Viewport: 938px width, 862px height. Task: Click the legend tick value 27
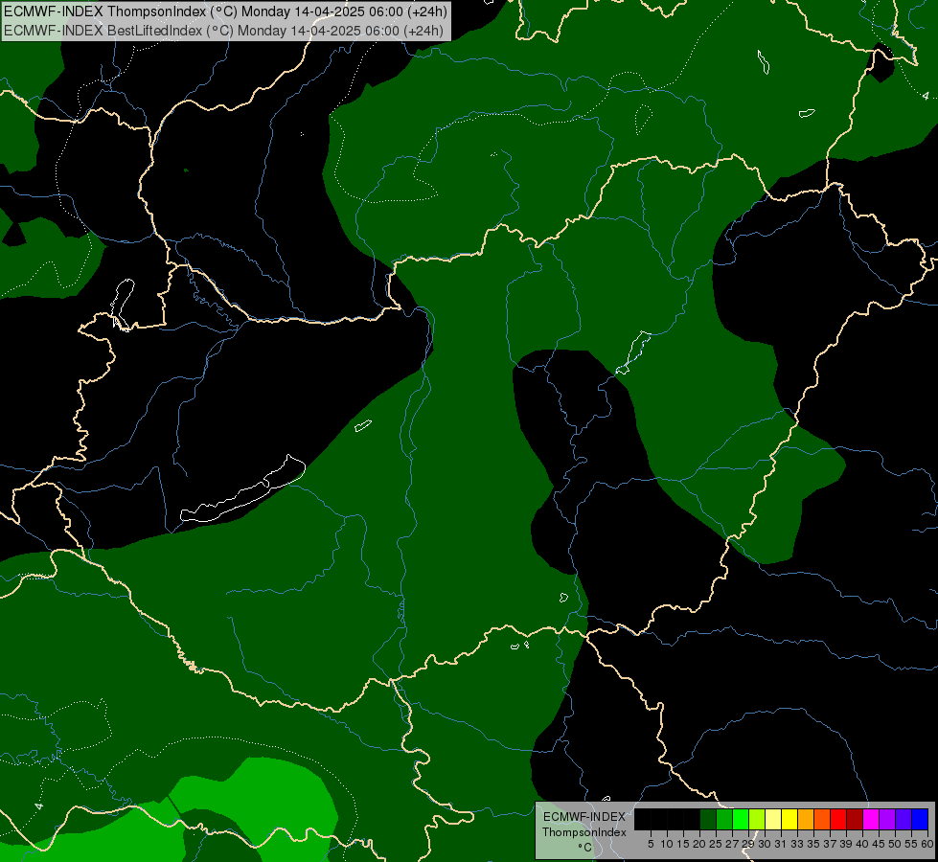[x=732, y=844]
